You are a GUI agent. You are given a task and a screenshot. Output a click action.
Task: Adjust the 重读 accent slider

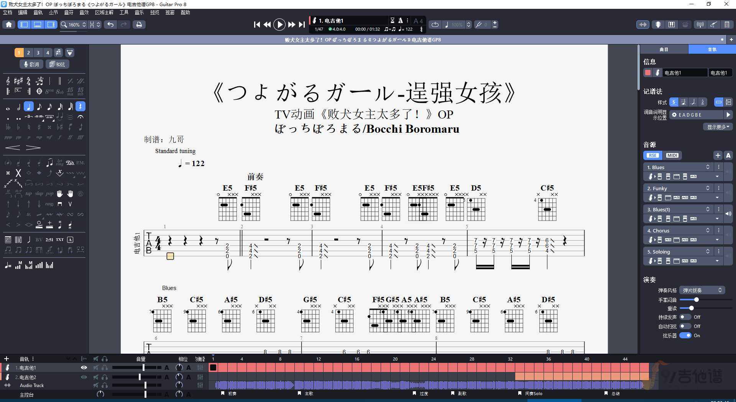pyautogui.click(x=691, y=308)
